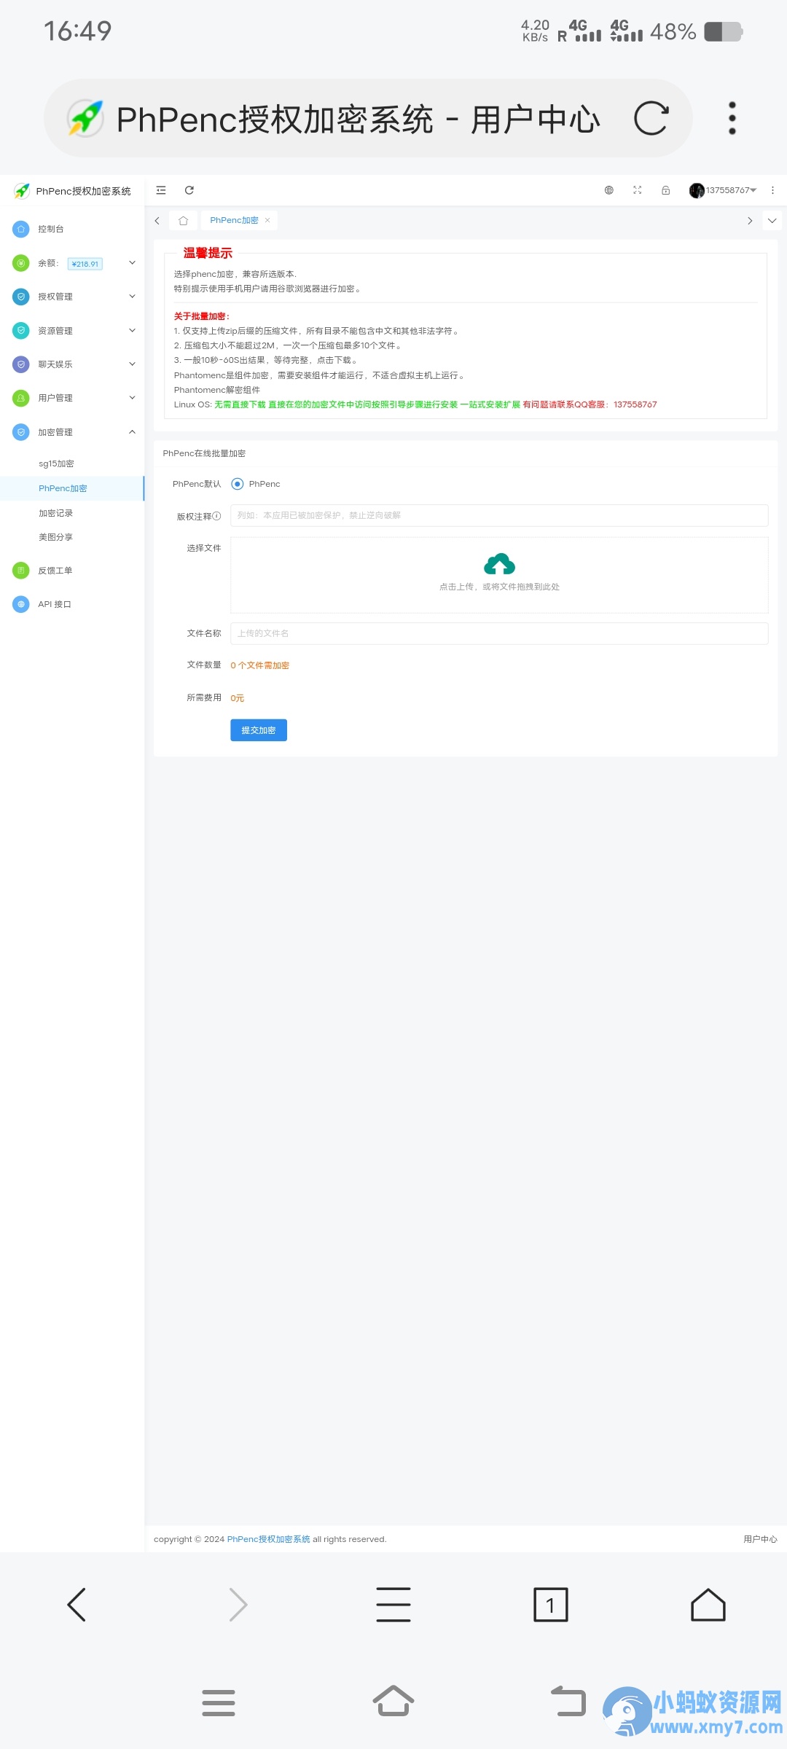787x1749 pixels.
Task: Open the tab operations dropdown chevron
Action: click(x=772, y=221)
